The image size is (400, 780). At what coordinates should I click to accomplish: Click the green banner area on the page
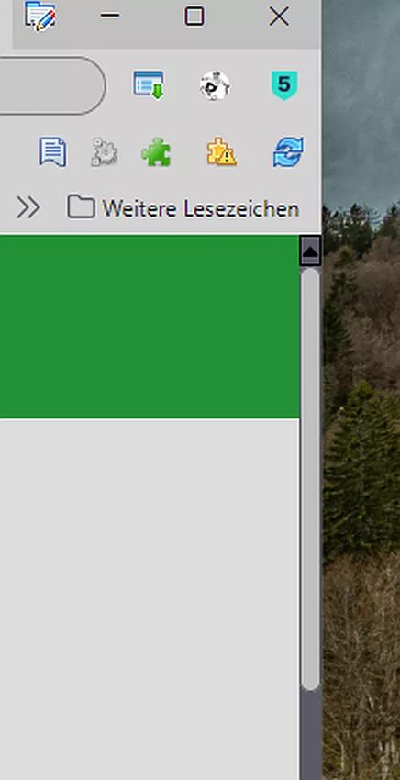(x=150, y=327)
